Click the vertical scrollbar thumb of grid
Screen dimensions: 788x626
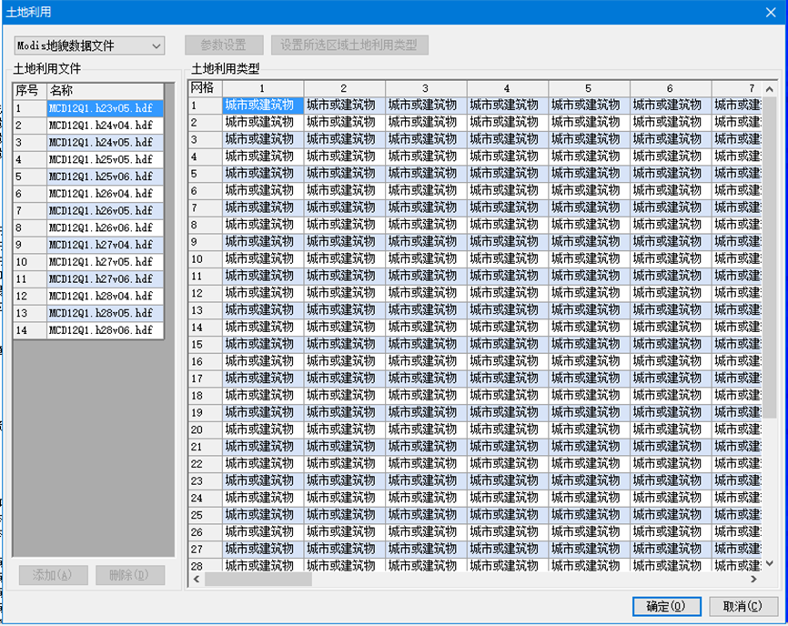coord(769,255)
